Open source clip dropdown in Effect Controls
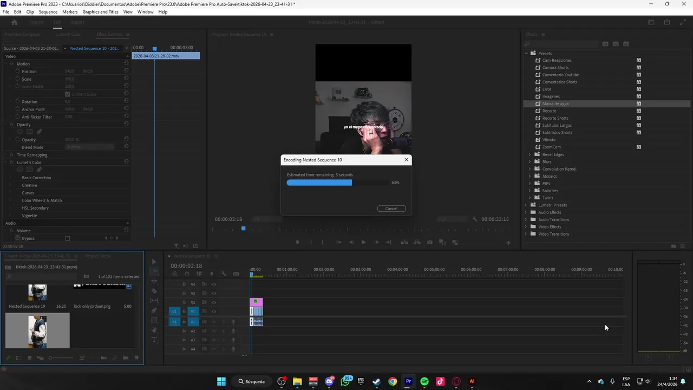Viewport: 693px width, 390px height. [x=65, y=48]
